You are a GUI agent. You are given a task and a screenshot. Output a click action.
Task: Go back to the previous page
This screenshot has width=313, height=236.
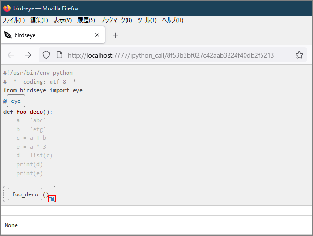11,55
